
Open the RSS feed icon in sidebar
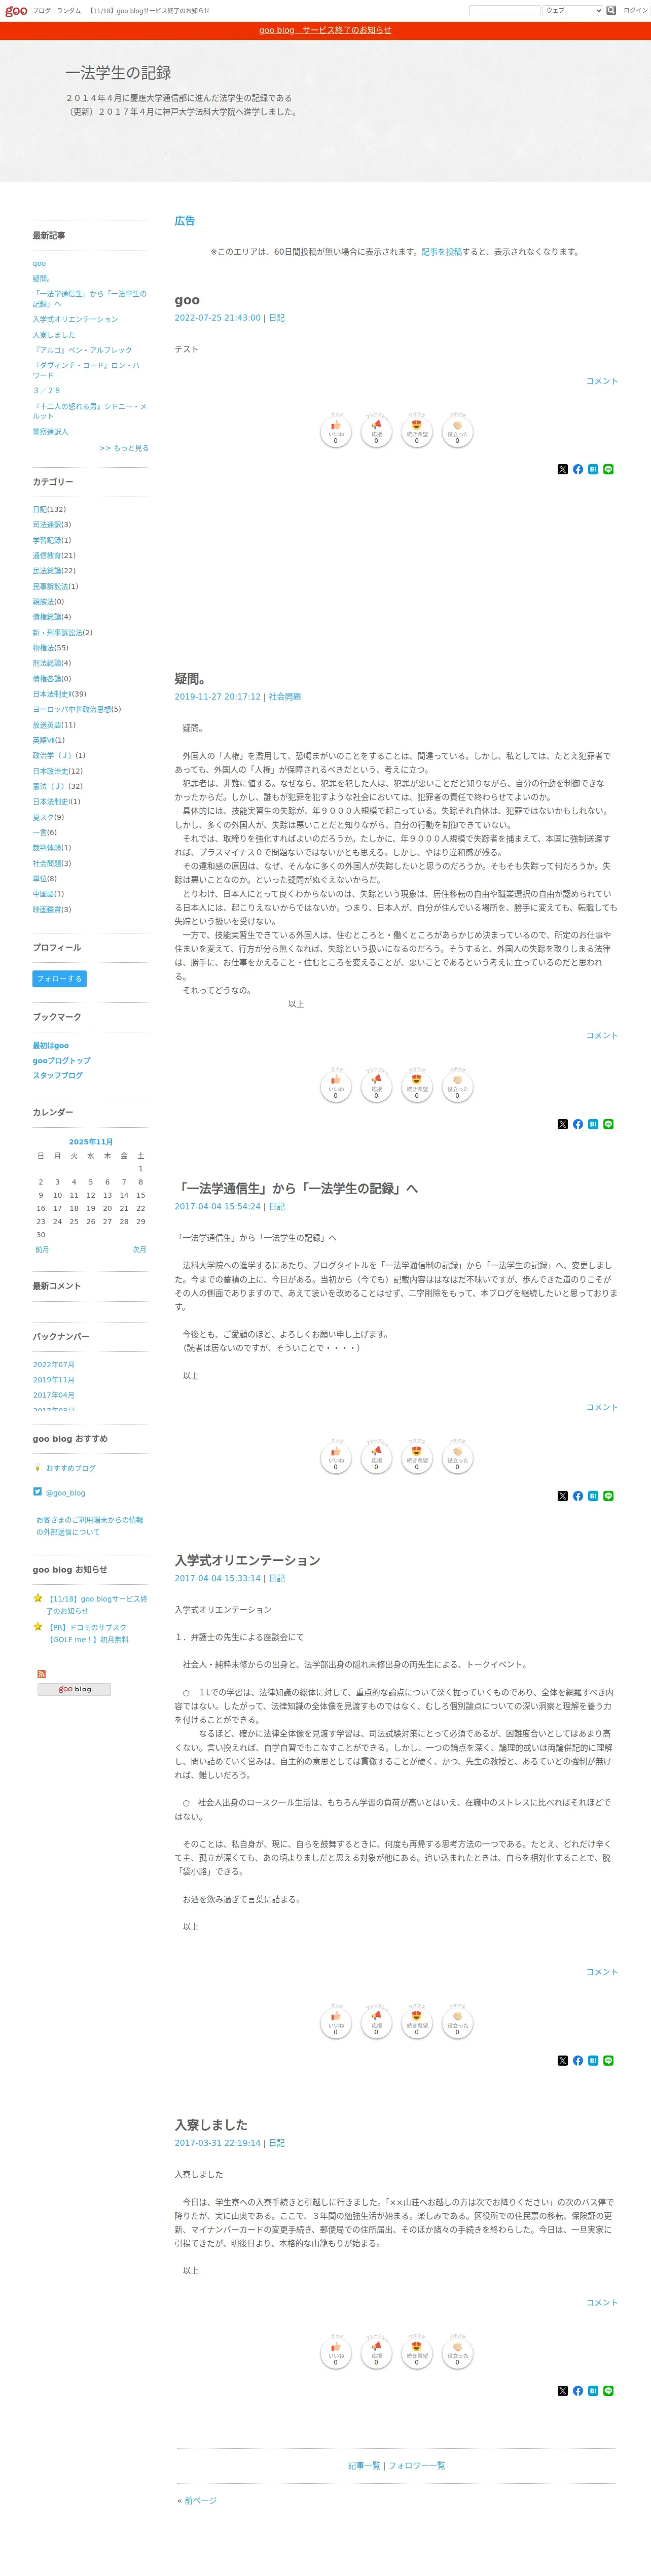(x=41, y=1674)
